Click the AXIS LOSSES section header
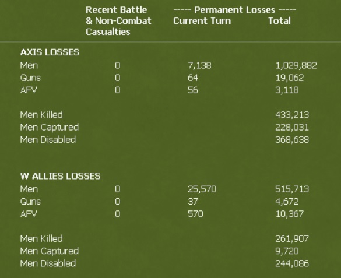This screenshot has width=341, height=278. point(50,52)
